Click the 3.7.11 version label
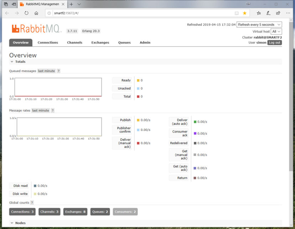295x229 pixels. (72, 31)
